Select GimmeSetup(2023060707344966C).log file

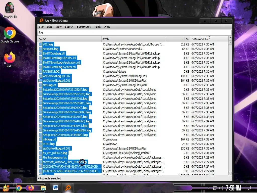click(x=67, y=121)
